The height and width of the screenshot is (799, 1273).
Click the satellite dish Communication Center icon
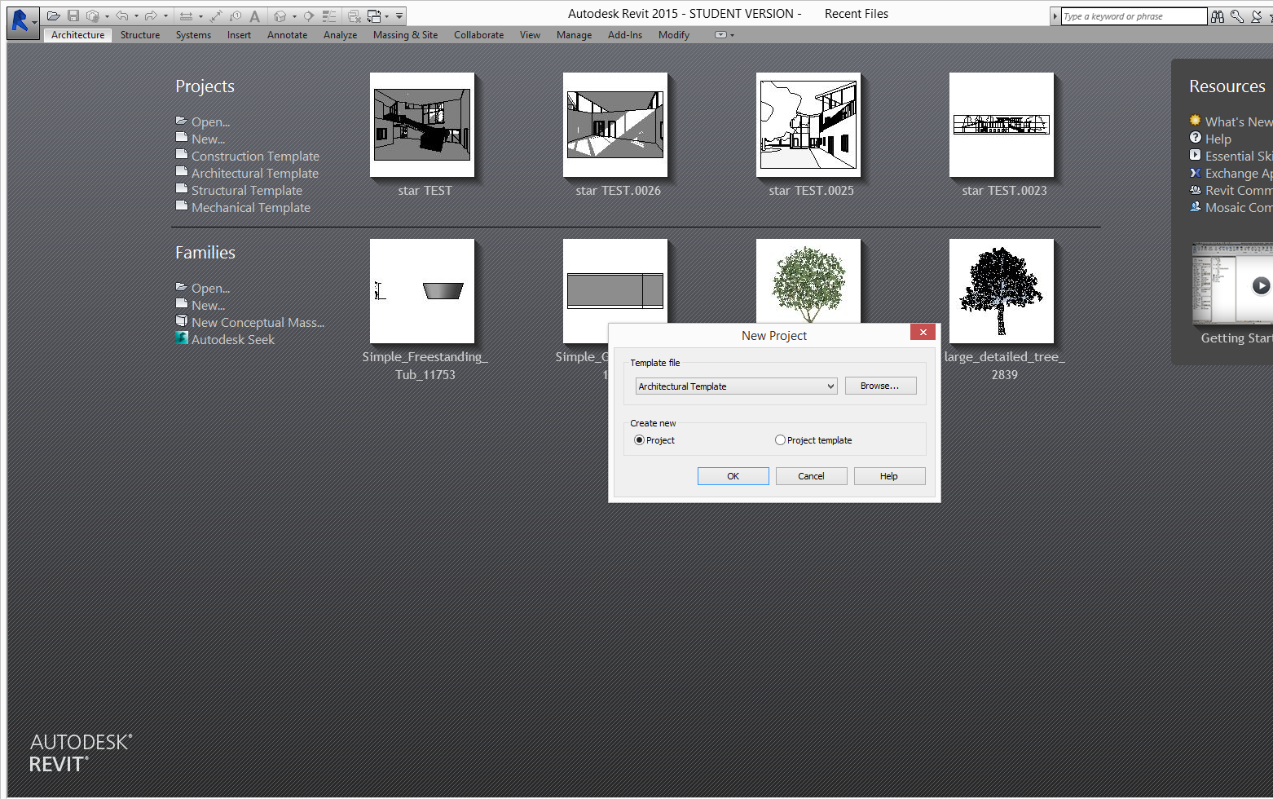coord(1257,16)
